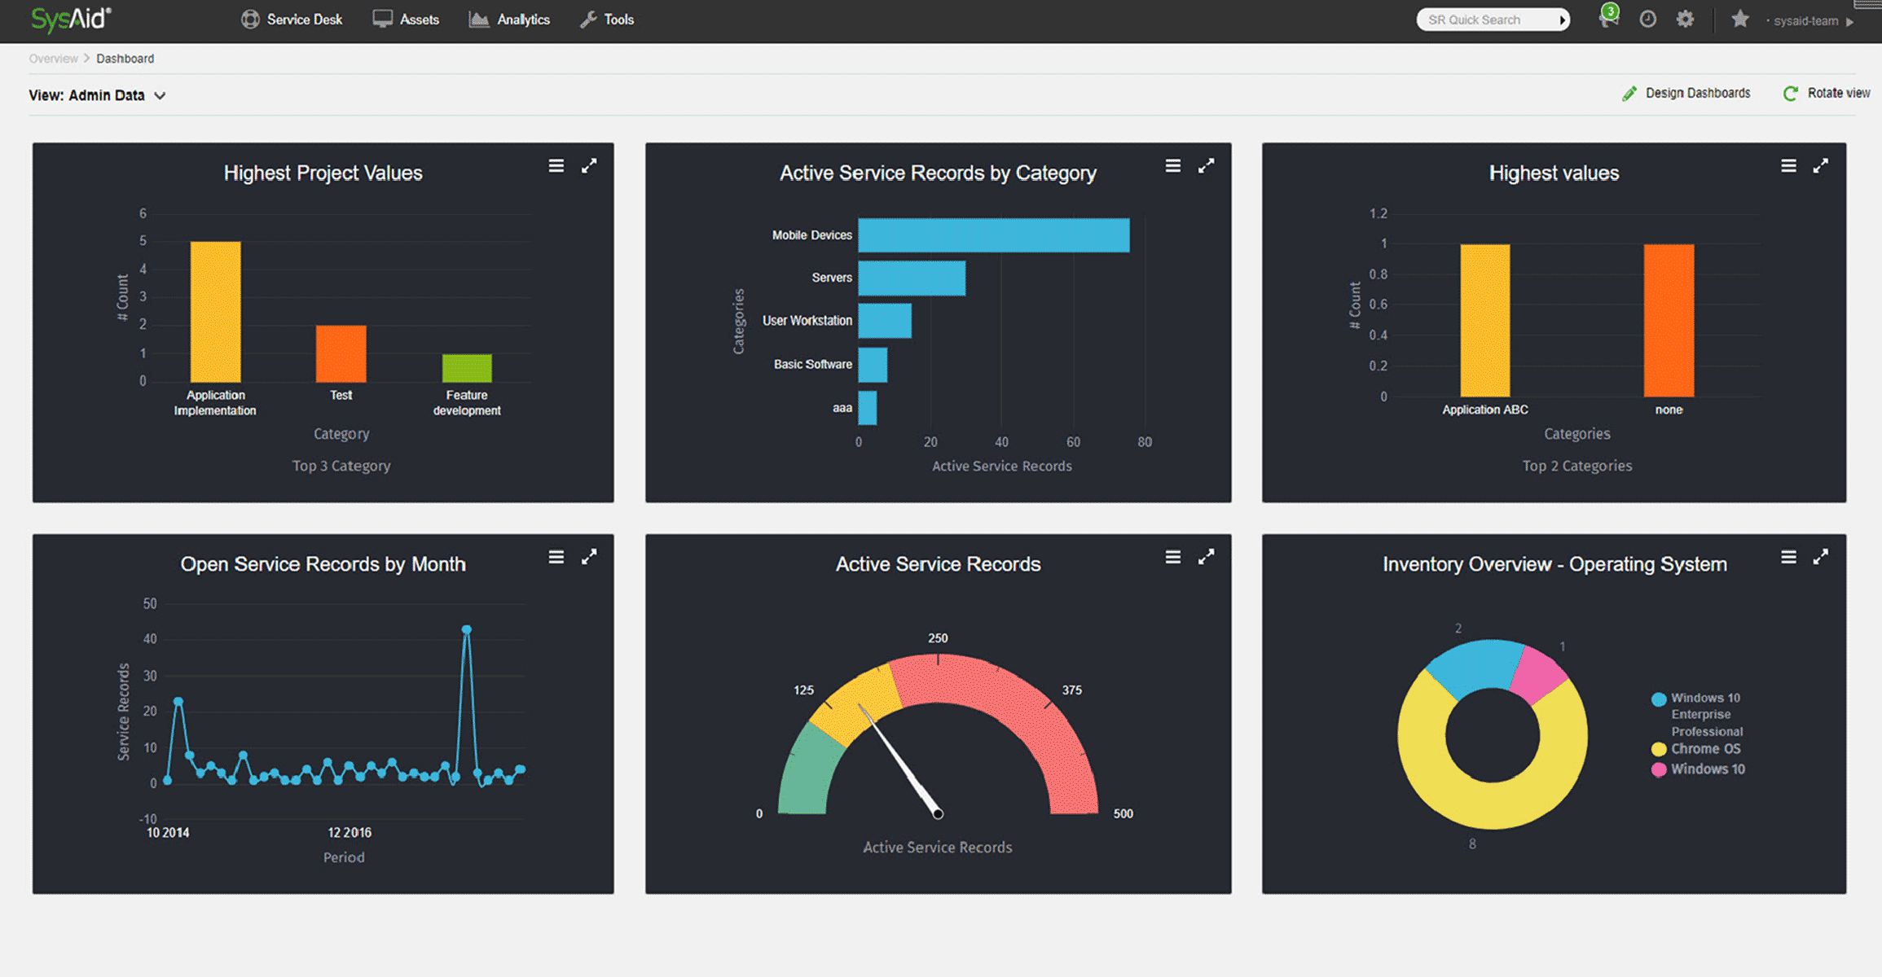The height and width of the screenshot is (977, 1882).
Task: Toggle Chrome OS legend entry in donut chart
Action: (x=1704, y=749)
